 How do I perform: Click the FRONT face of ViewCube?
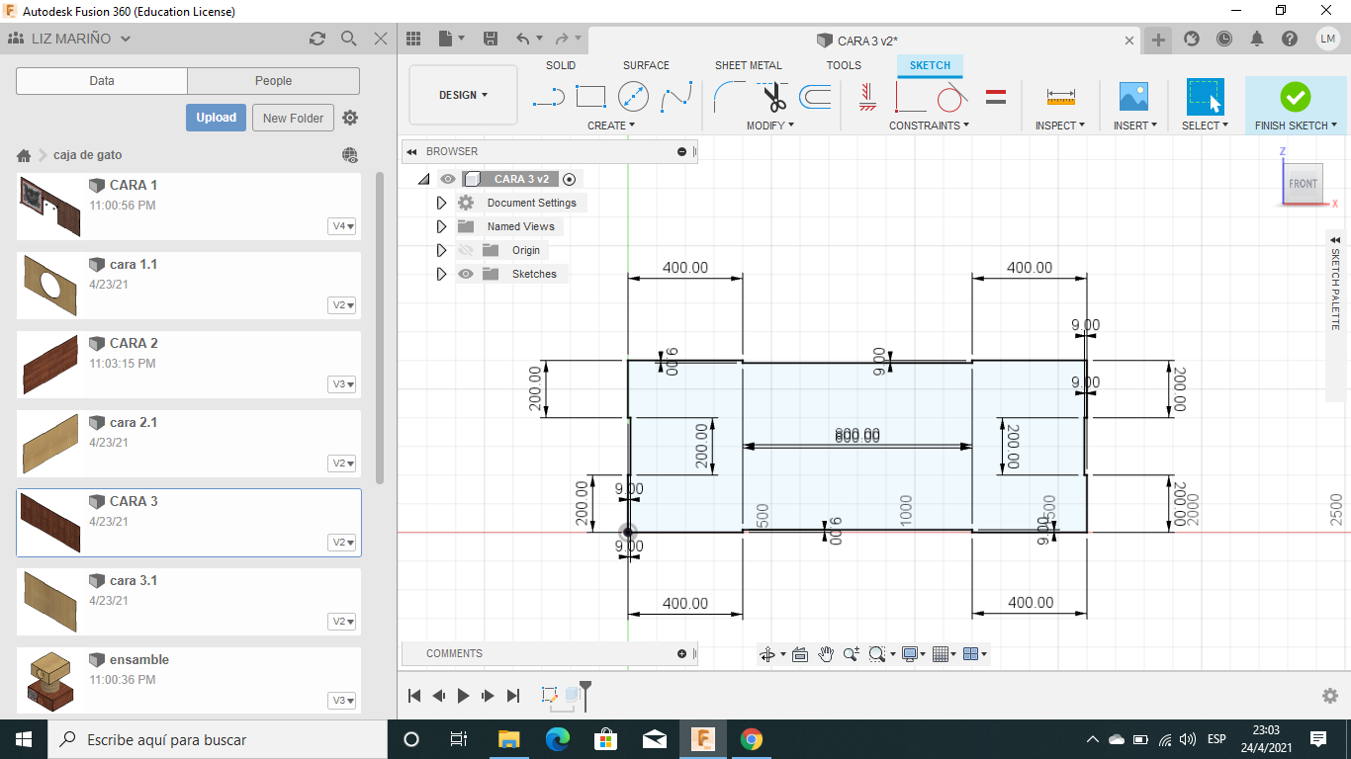click(1303, 184)
